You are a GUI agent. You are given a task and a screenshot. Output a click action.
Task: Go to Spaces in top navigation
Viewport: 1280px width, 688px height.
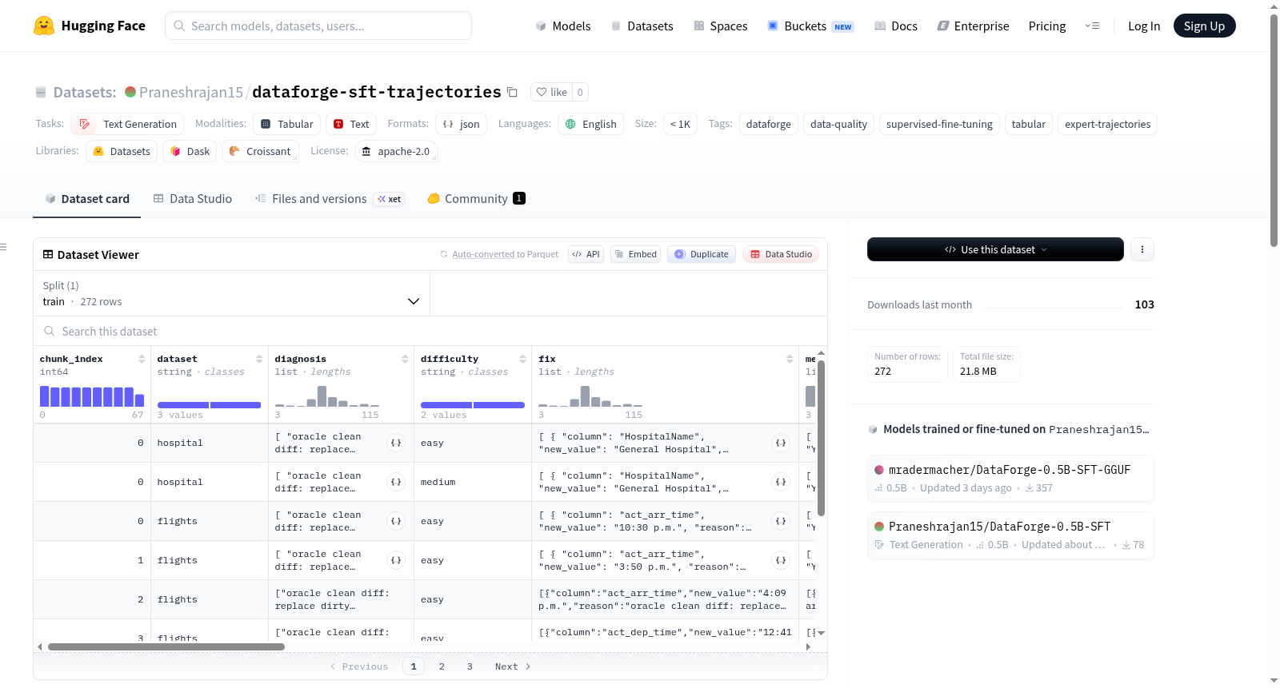click(x=721, y=26)
